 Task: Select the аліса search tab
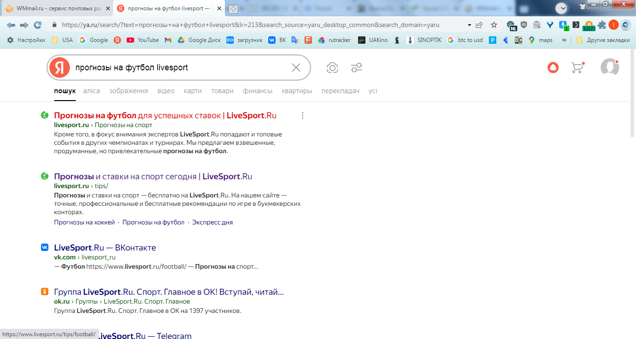point(92,91)
